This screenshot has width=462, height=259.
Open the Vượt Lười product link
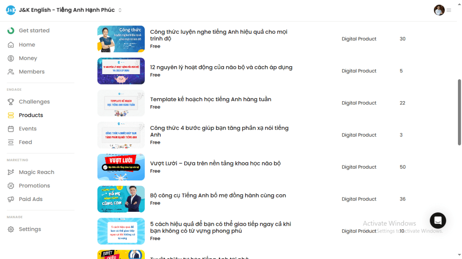pos(216,163)
